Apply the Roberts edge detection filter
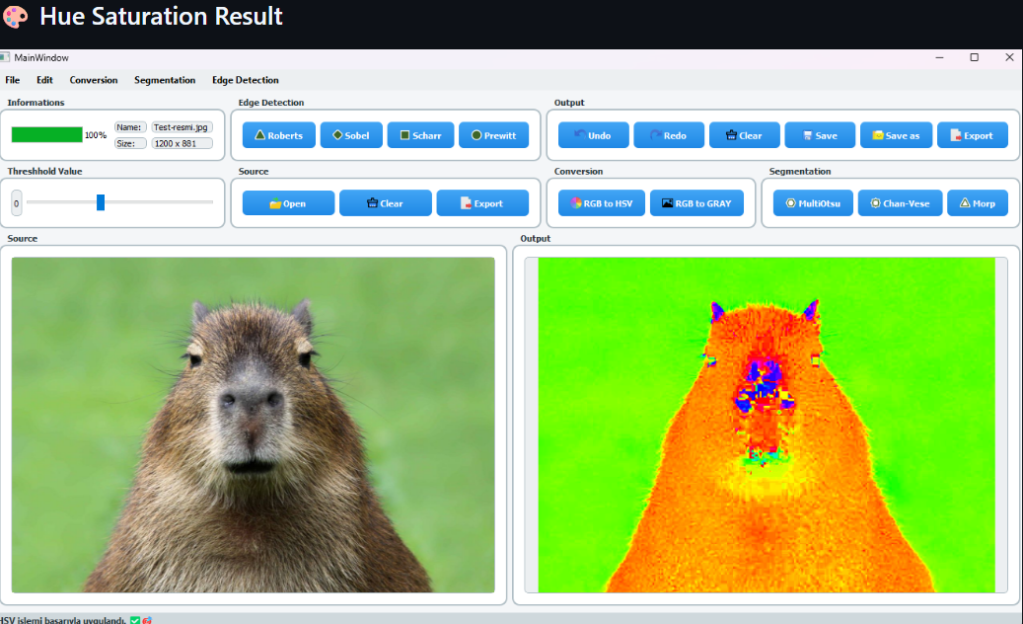The height and width of the screenshot is (624, 1023). 278,135
